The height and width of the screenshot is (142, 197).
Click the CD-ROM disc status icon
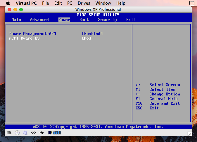coord(17,133)
